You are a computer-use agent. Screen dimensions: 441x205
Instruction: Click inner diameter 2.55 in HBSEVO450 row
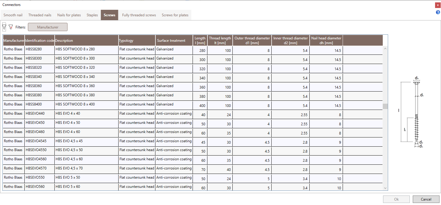[x=290, y=124]
